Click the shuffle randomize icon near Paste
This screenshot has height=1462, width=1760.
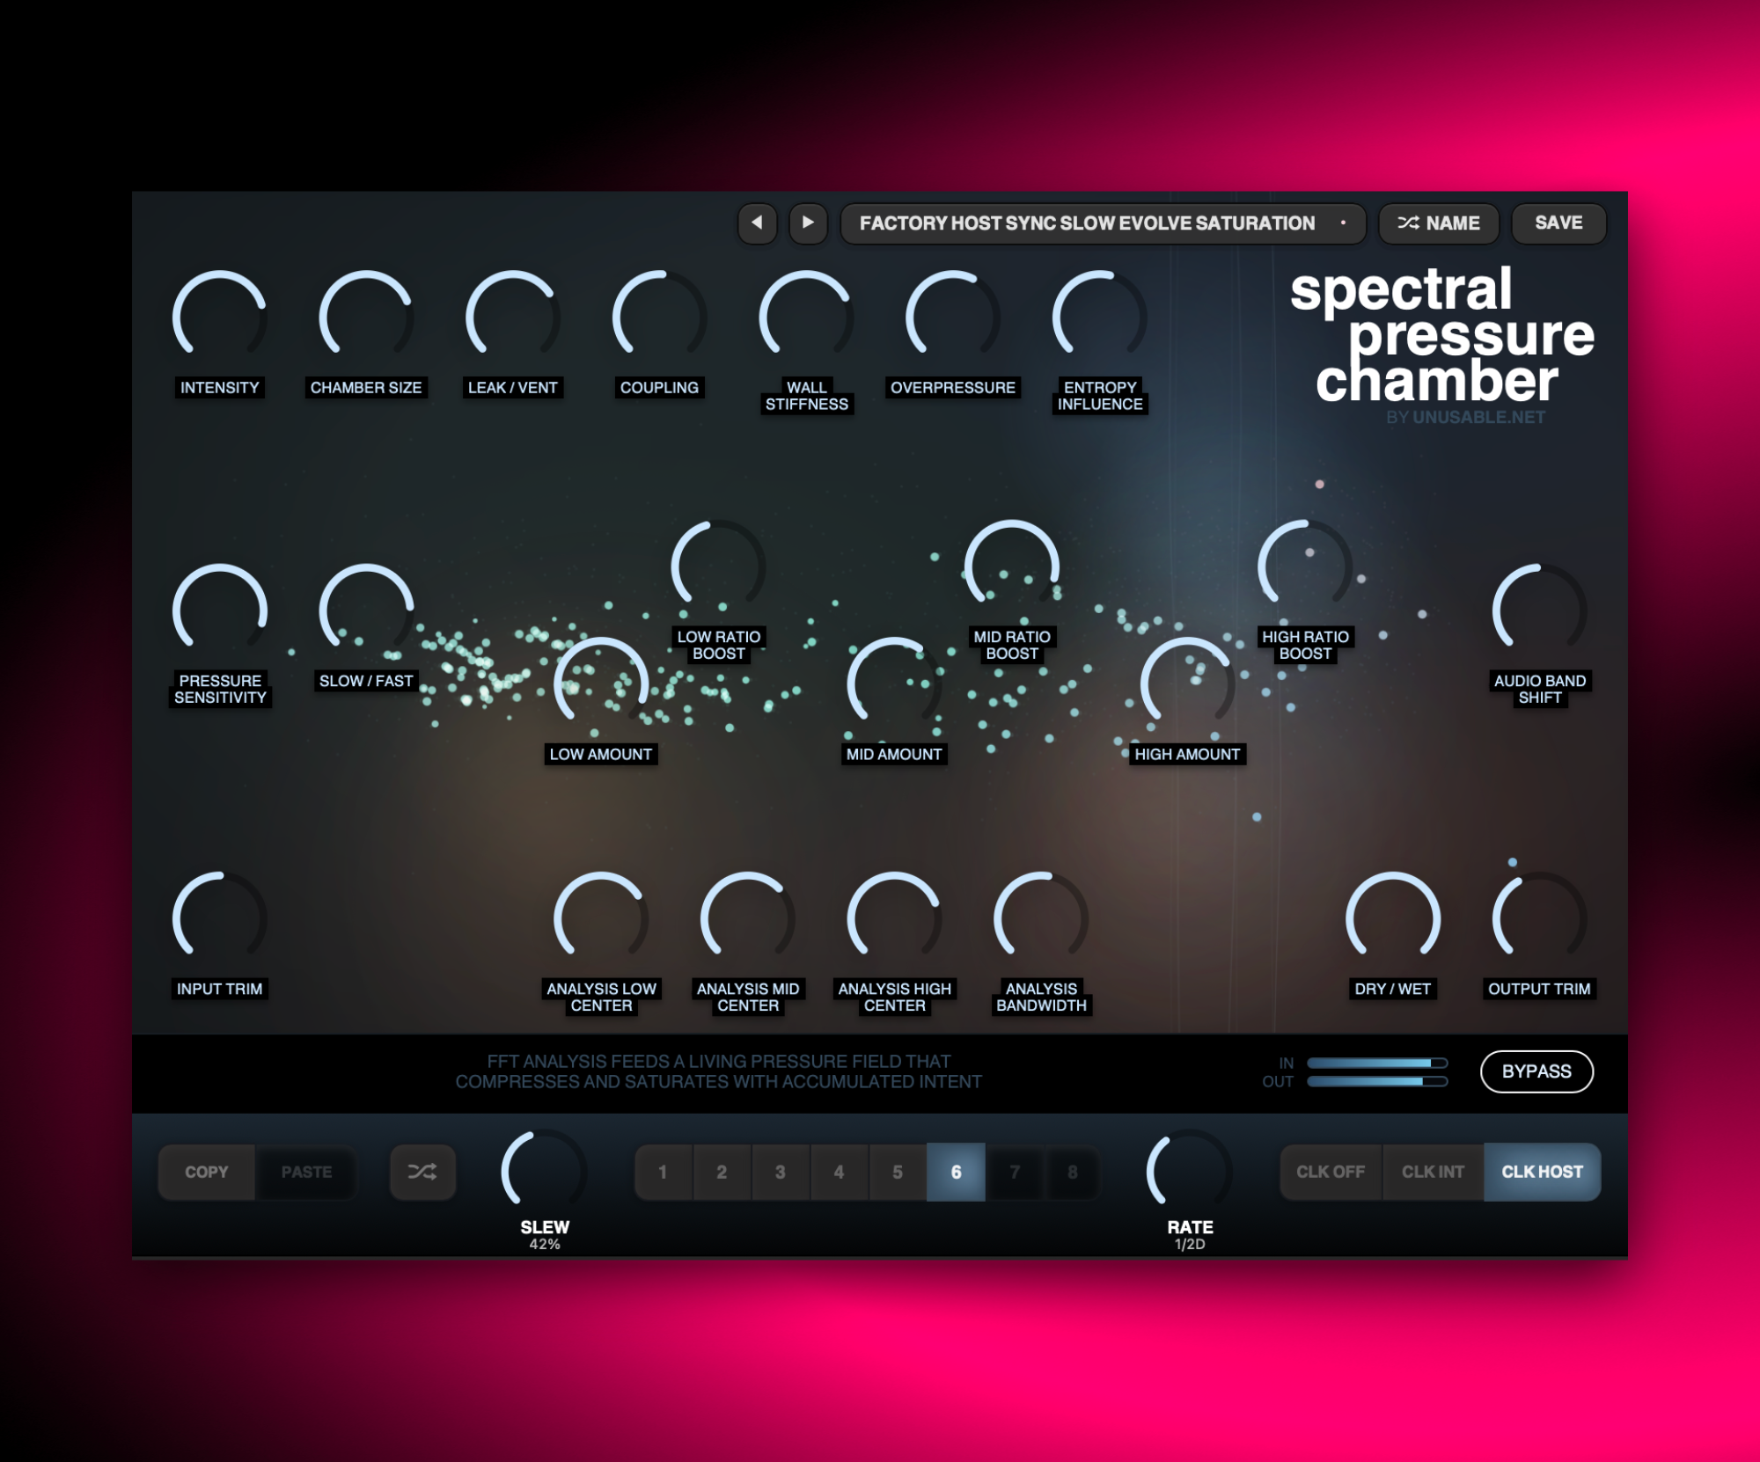422,1172
